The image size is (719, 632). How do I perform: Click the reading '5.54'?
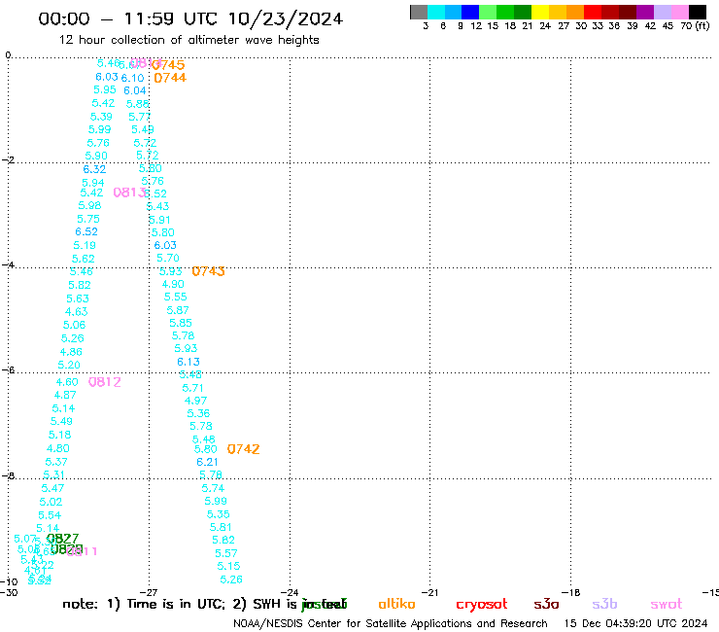50,515
